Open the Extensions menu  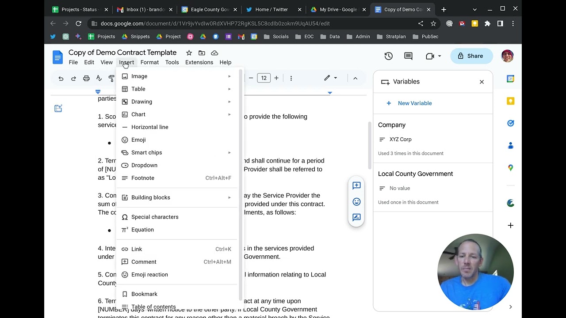click(199, 62)
